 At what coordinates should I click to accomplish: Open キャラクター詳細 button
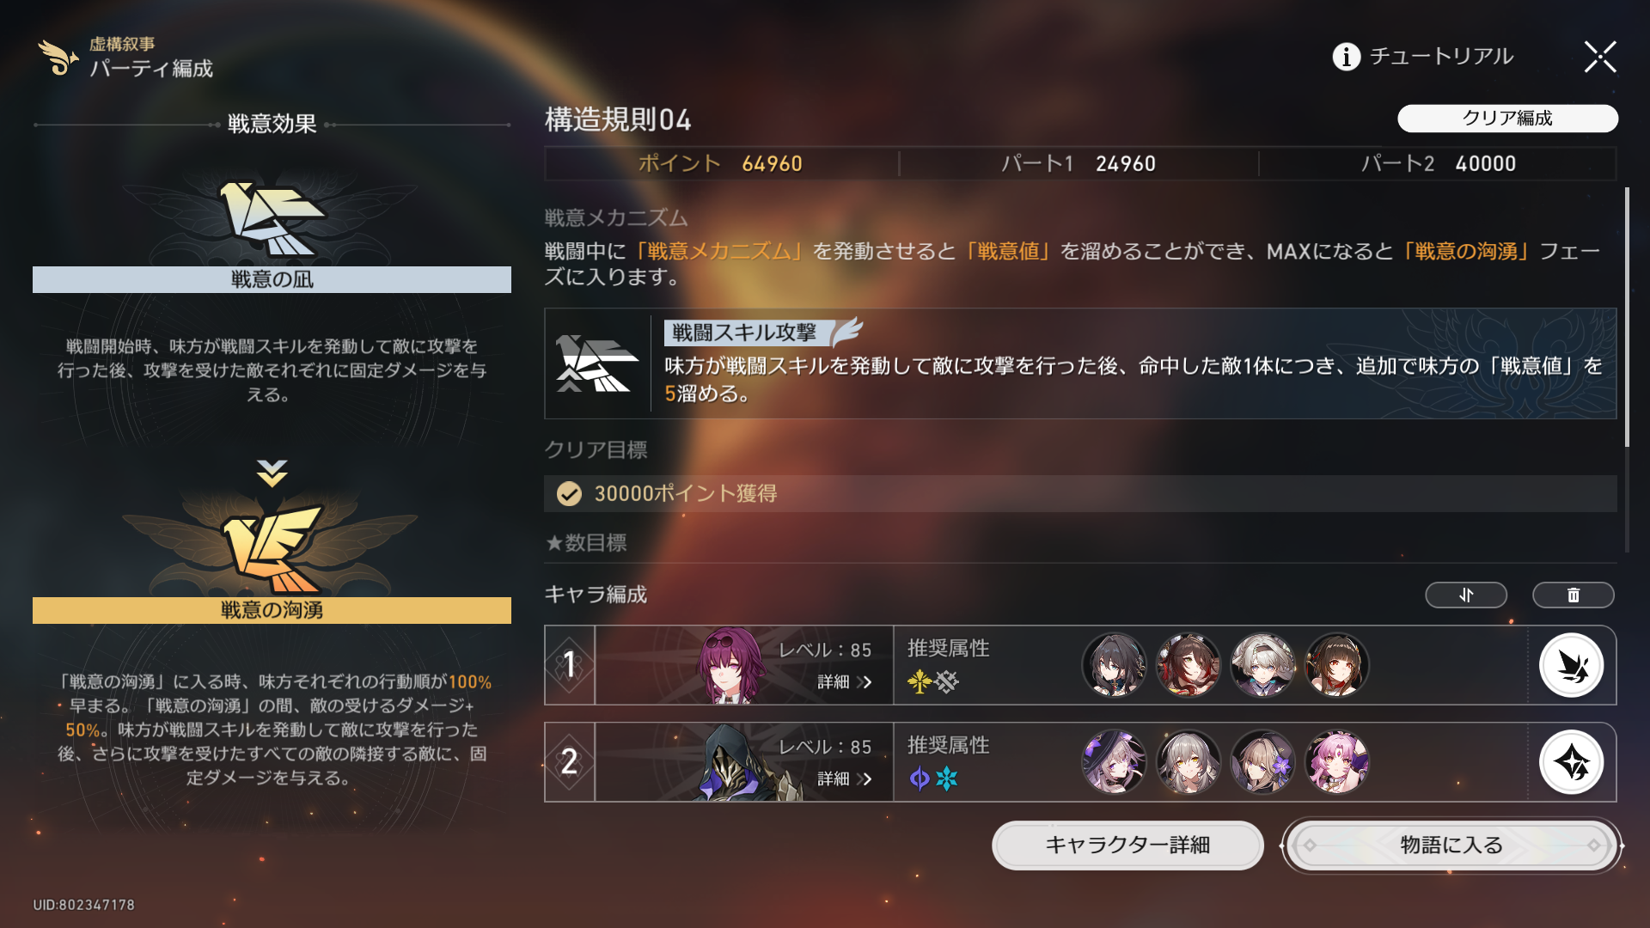pyautogui.click(x=1127, y=846)
